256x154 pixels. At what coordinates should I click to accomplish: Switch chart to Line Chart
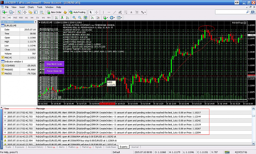pyautogui.click(x=68, y=18)
